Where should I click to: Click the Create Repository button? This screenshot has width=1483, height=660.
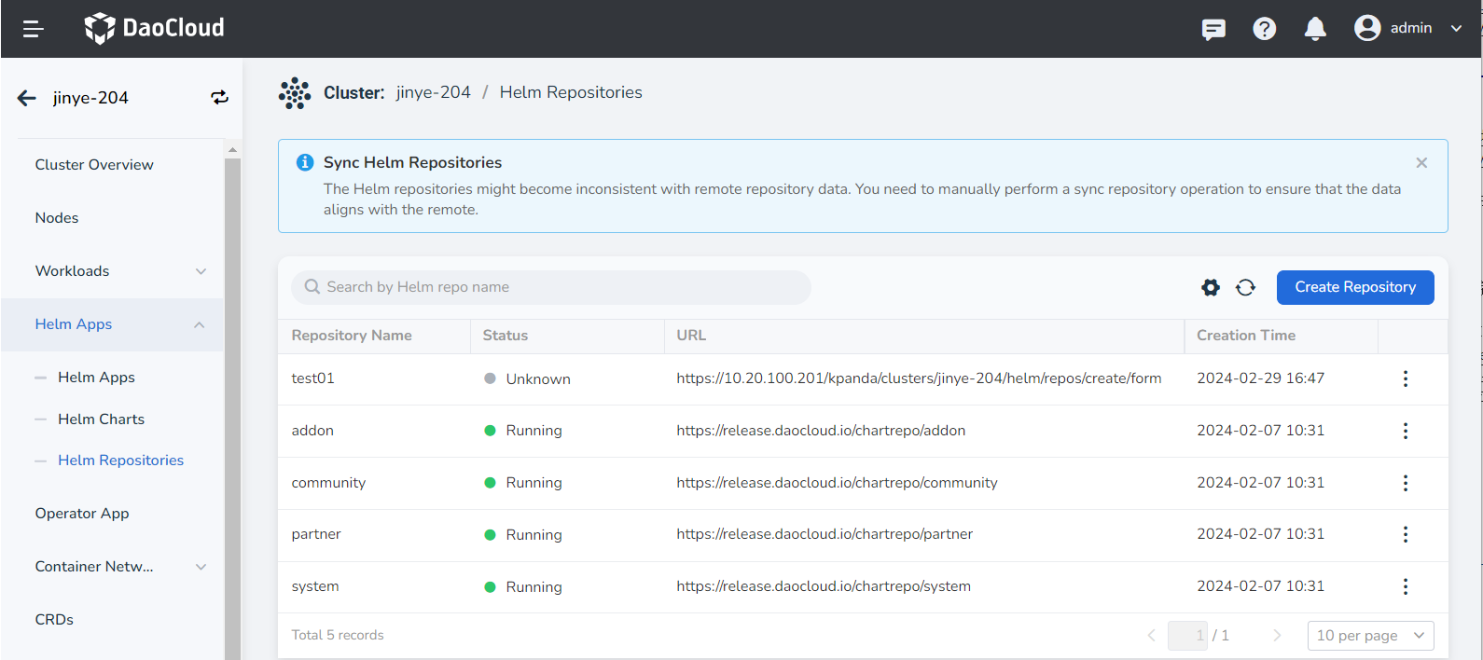1354,287
